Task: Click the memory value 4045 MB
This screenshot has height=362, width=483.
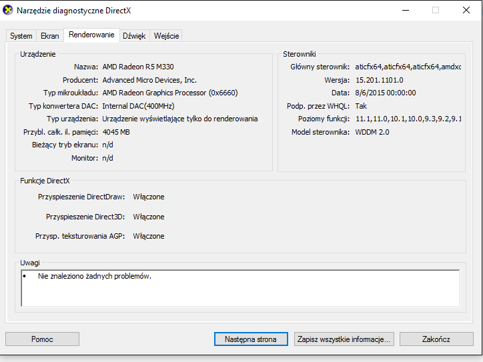Action: pyautogui.click(x=116, y=132)
